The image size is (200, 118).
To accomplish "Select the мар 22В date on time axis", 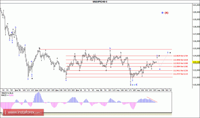I will (140, 90).
